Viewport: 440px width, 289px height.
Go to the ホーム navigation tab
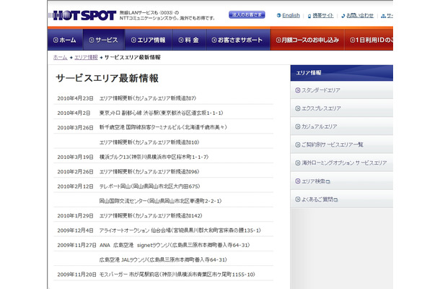click(65, 40)
